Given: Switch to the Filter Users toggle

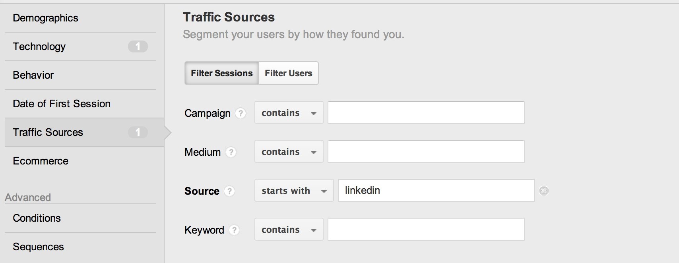Looking at the screenshot, I should 288,73.
